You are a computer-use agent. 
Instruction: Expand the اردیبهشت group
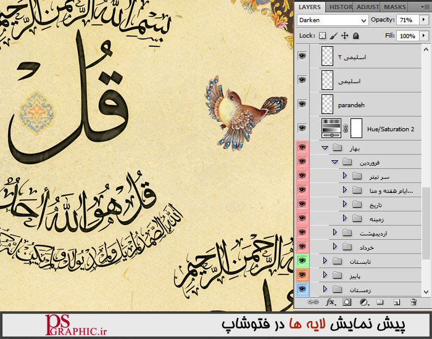(334, 232)
